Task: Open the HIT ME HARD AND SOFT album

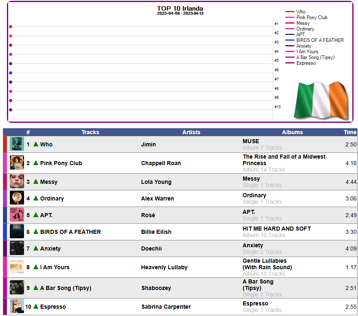Action: pyautogui.click(x=277, y=229)
